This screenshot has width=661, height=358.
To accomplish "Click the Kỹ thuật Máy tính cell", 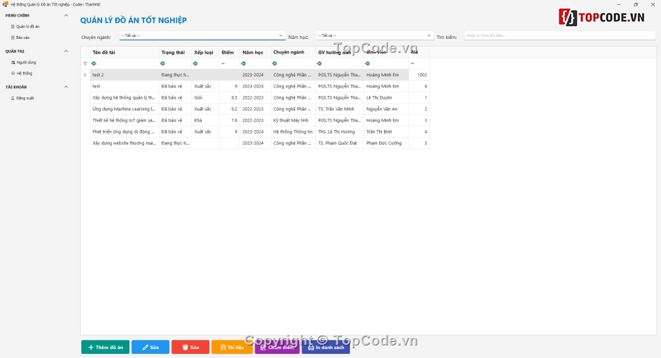I will click(293, 120).
